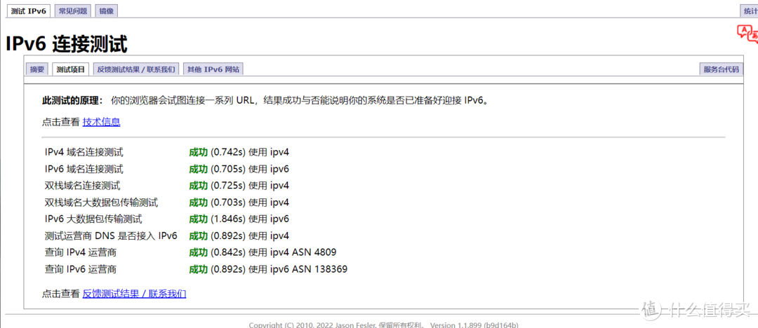Click the result 成功 (1.846s) 使用 ipv6
The image size is (758, 328).
coord(239,219)
